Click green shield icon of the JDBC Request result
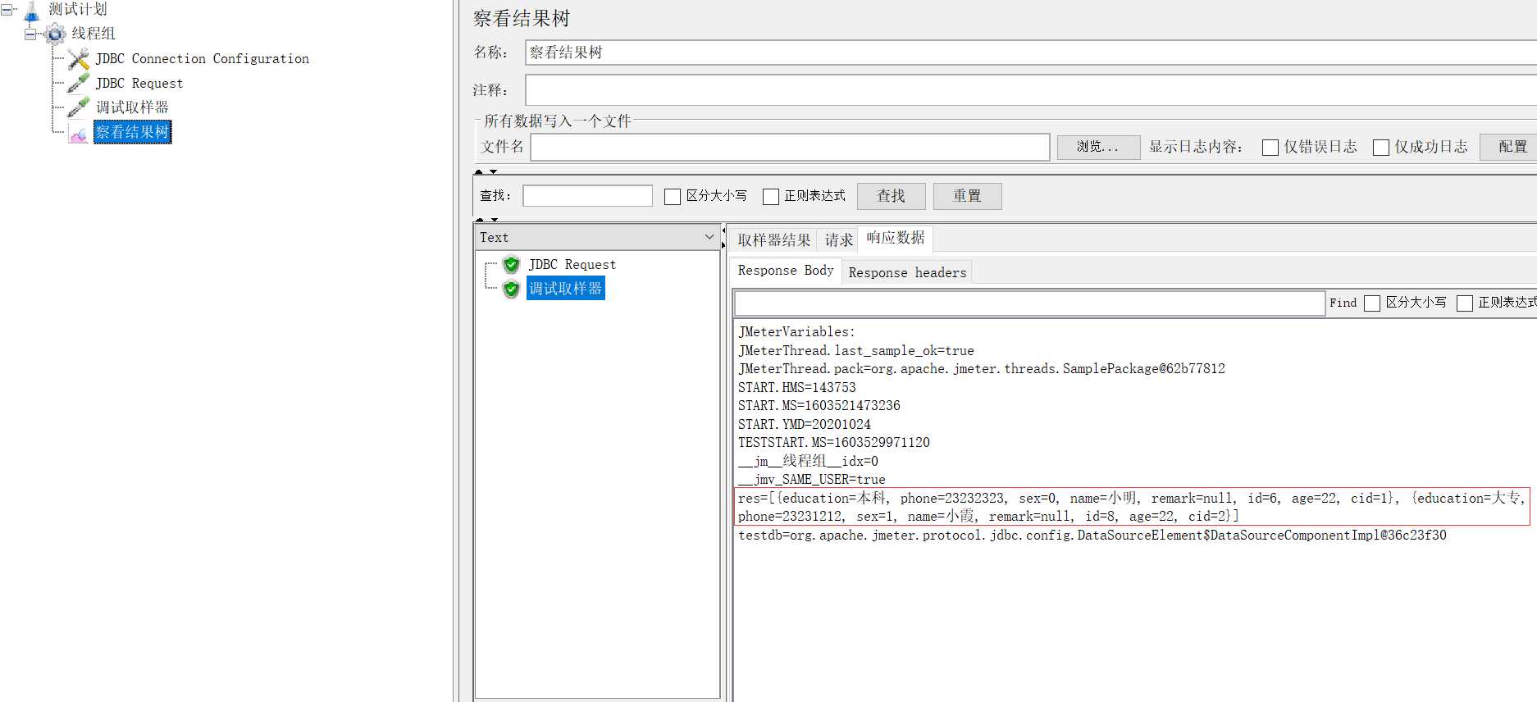Viewport: 1537px width, 702px height. point(512,264)
